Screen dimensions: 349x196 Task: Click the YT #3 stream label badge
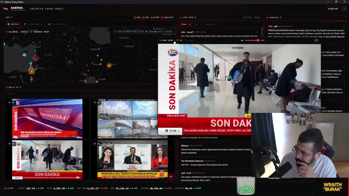pyautogui.click(x=11, y=144)
